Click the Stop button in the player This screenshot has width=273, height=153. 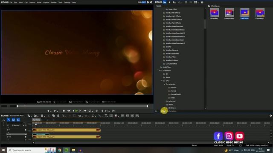(64, 110)
